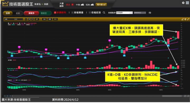Switch to 產業 mode
The image size is (190, 103).
tap(18, 13)
